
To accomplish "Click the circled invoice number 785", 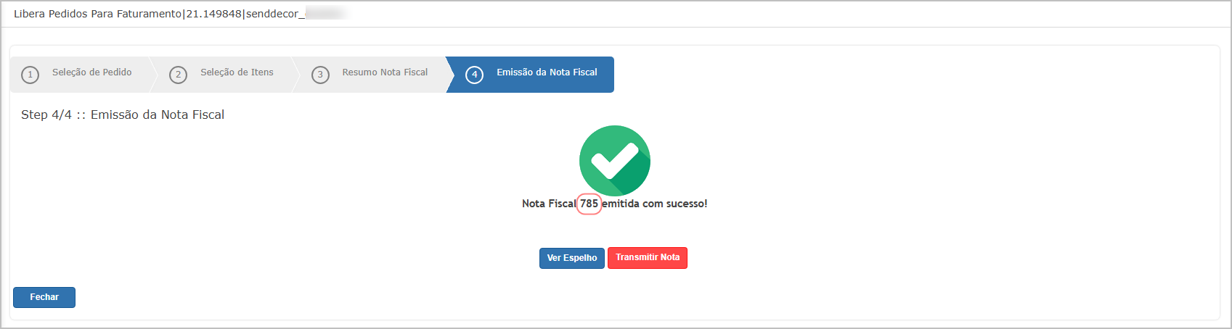I will tap(589, 204).
